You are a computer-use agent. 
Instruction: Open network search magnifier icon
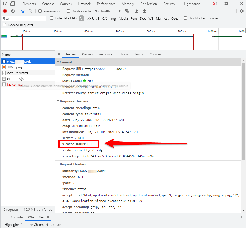[x=30, y=11]
